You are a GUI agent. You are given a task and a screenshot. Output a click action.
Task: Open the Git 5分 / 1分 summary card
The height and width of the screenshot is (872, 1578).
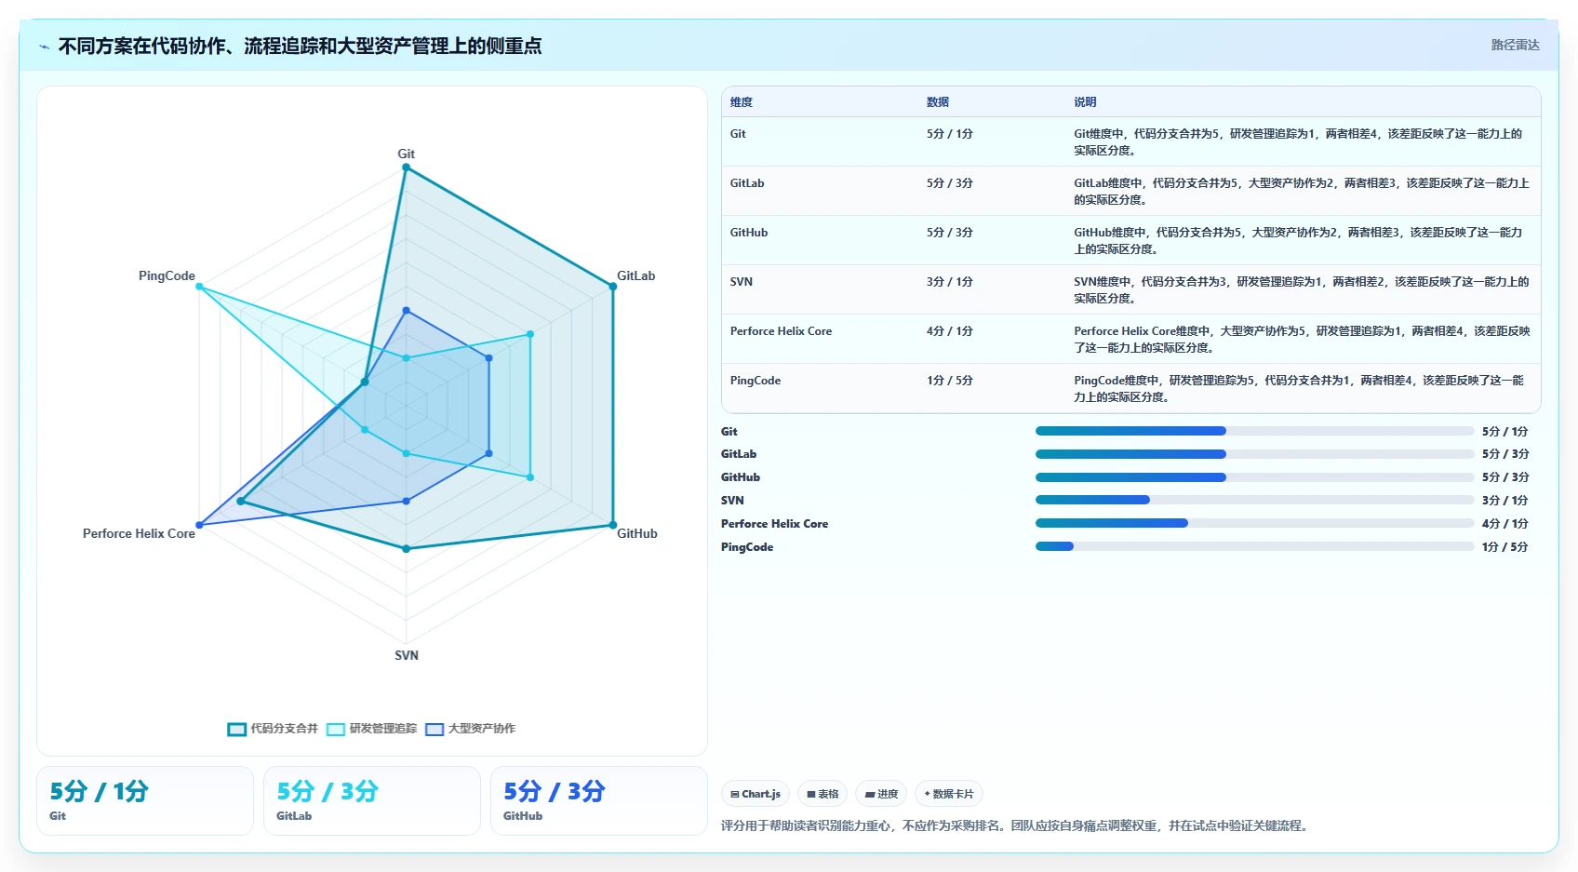click(x=145, y=800)
